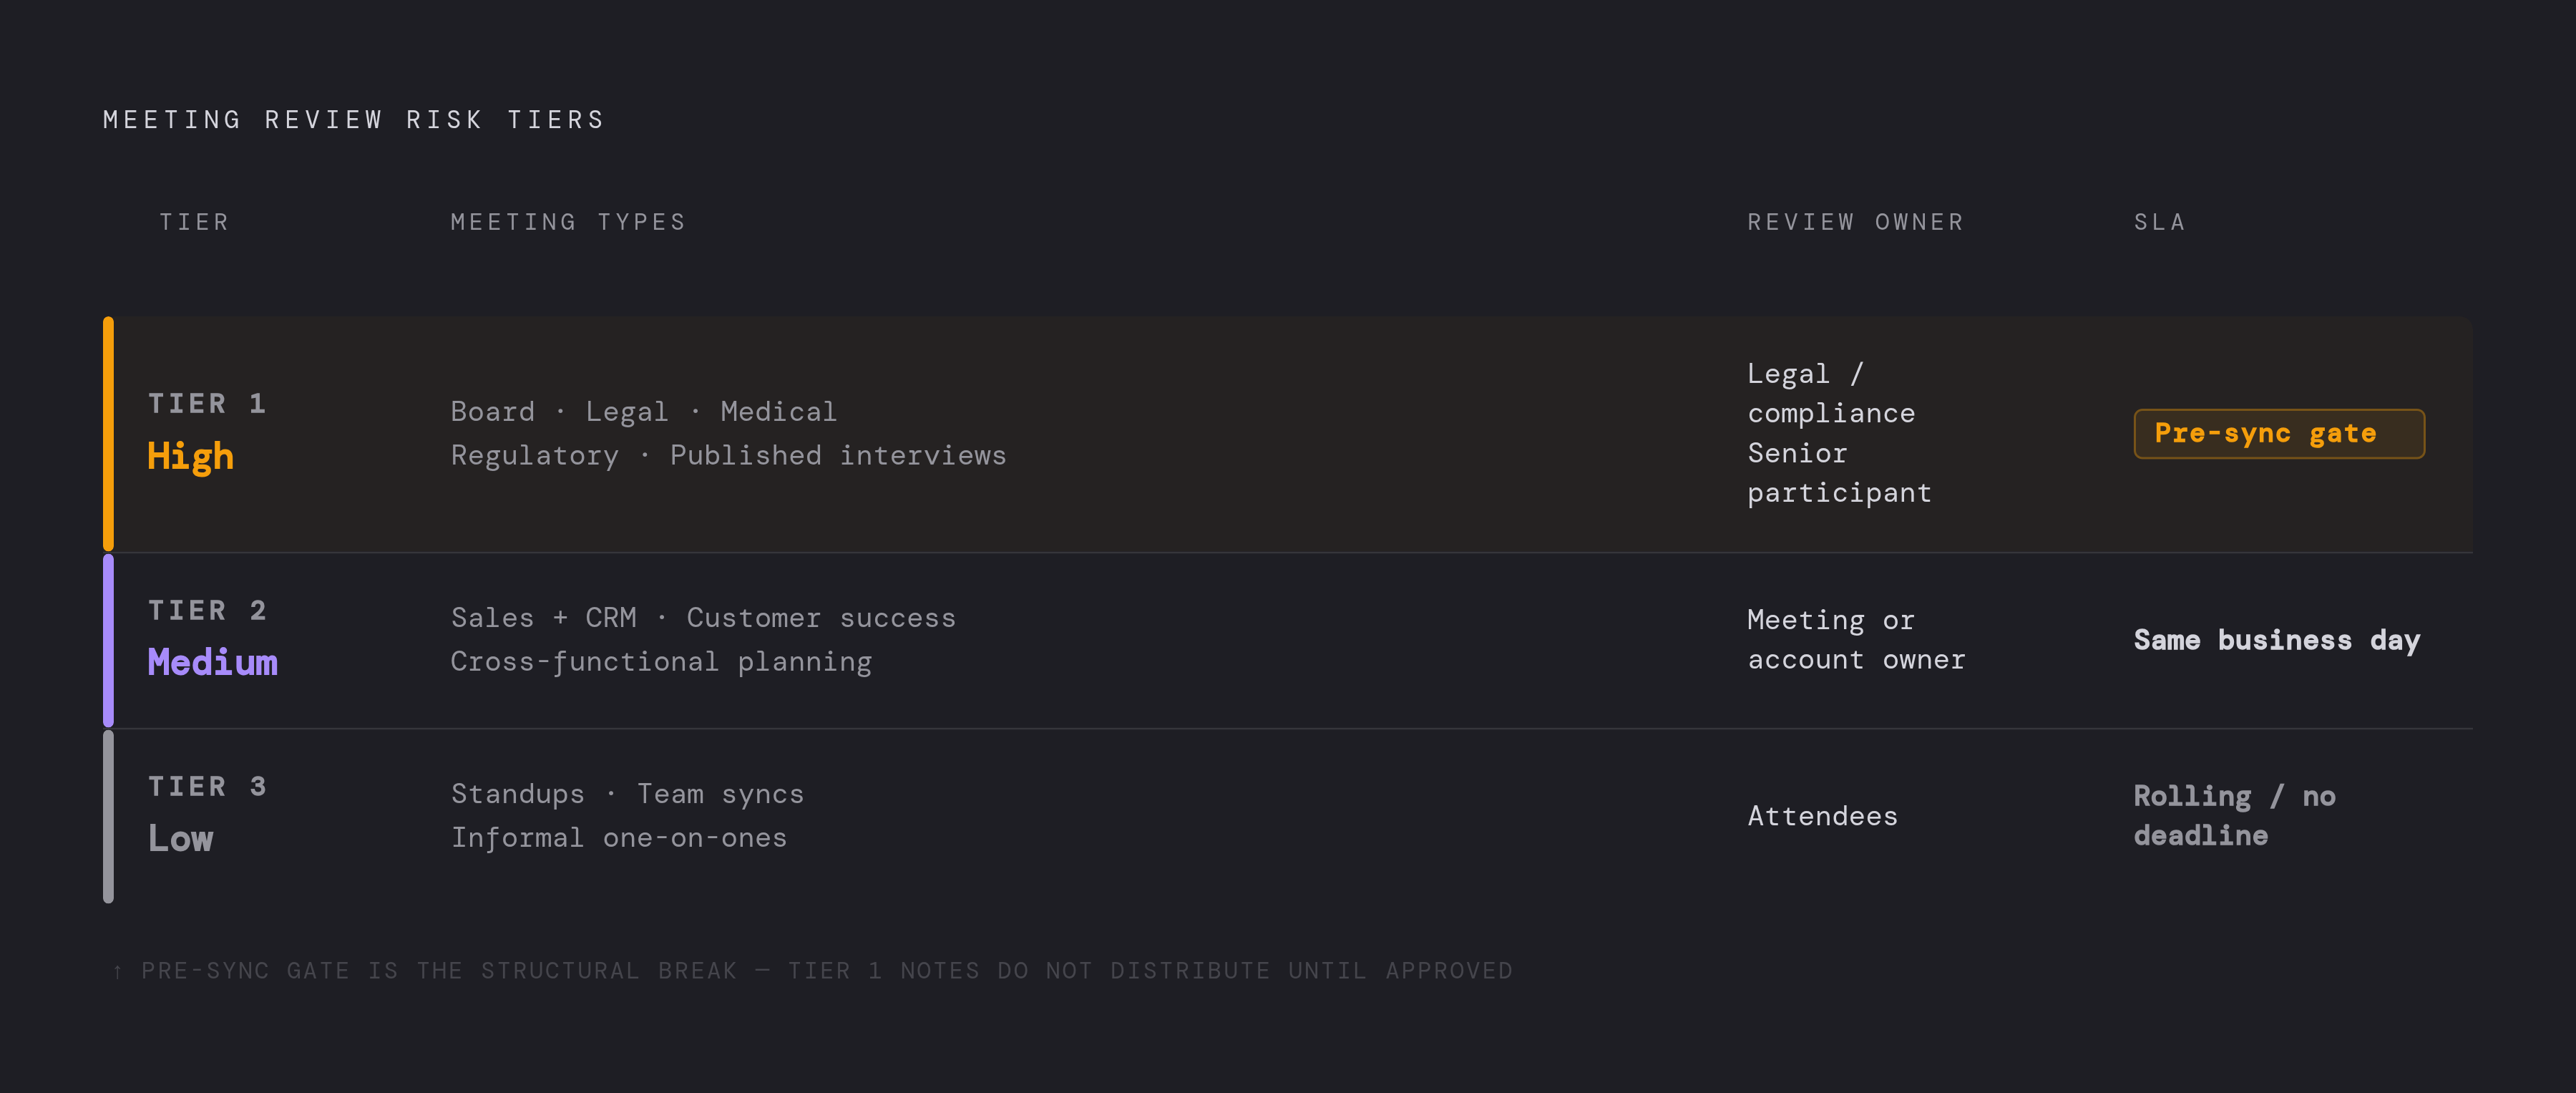Select the 'MEETING REVIEW RISK TIERS' title
Image resolution: width=2576 pixels, height=1093 pixels.
tap(354, 120)
